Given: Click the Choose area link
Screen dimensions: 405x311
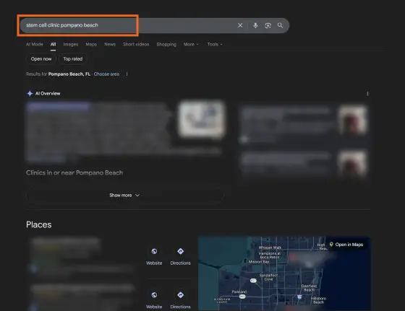Looking at the screenshot, I should click(x=106, y=74).
